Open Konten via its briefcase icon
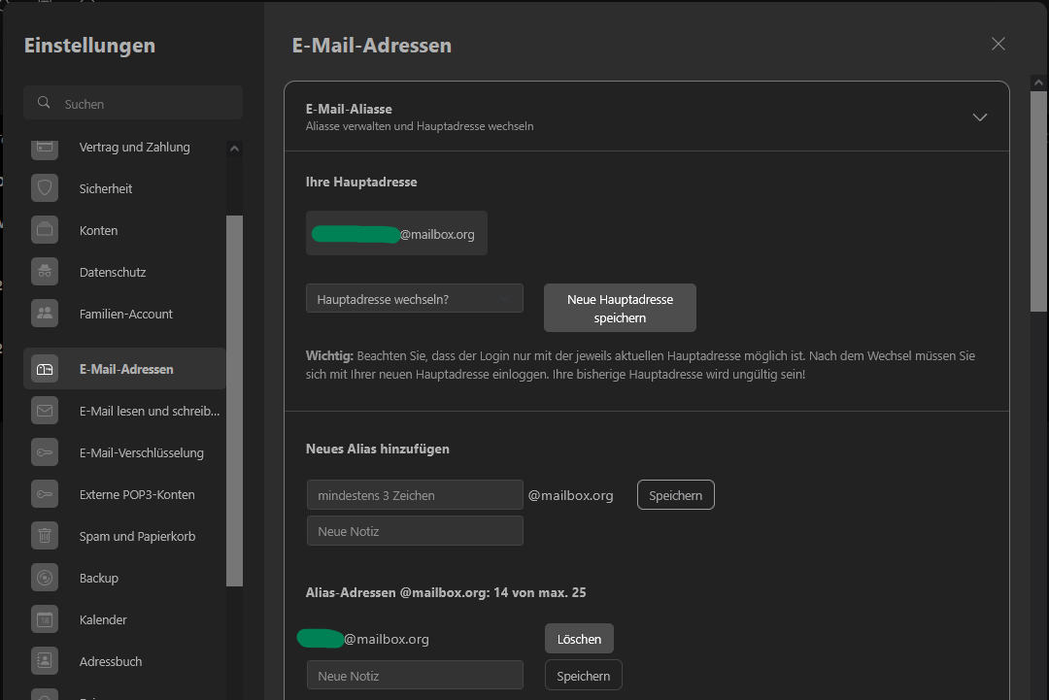Screen dimensions: 1049x700 click(x=45, y=230)
